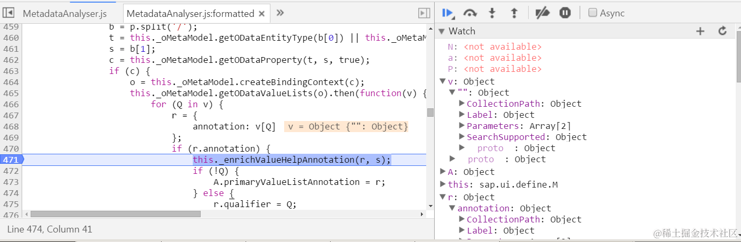
Task: Expand SearchSupported: Object node
Action: coord(462,137)
